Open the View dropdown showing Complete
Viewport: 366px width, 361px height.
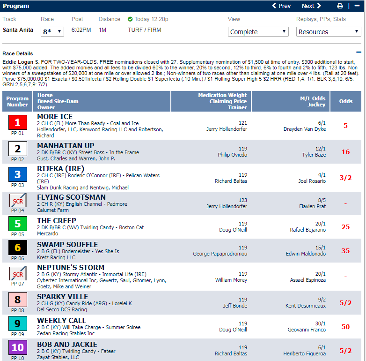[x=258, y=31]
